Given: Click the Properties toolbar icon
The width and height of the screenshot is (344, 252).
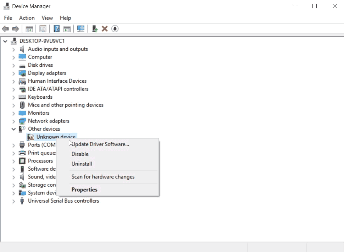Looking at the screenshot, I should click(43, 29).
